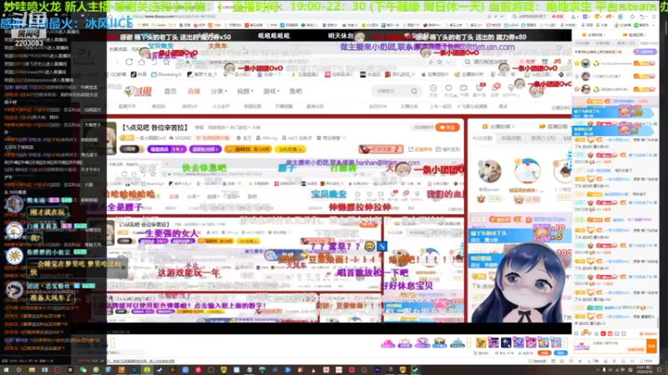
Task: Select the 房间VIP sub-nav item
Action: point(190,107)
